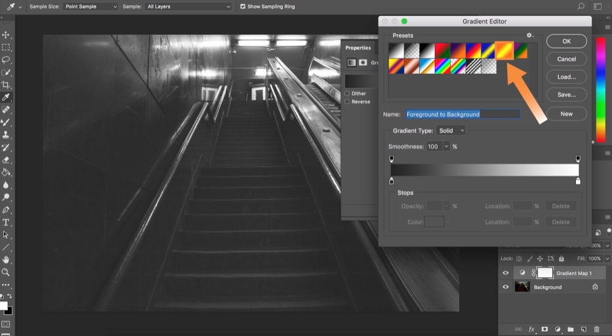Viewport: 612px width, 336px height.
Task: Select the orange-yellow-orange gradient preset
Action: pos(504,50)
